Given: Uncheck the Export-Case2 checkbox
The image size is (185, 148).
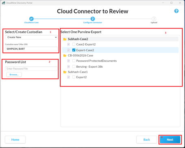Looking at the screenshot, I should point(74,50).
